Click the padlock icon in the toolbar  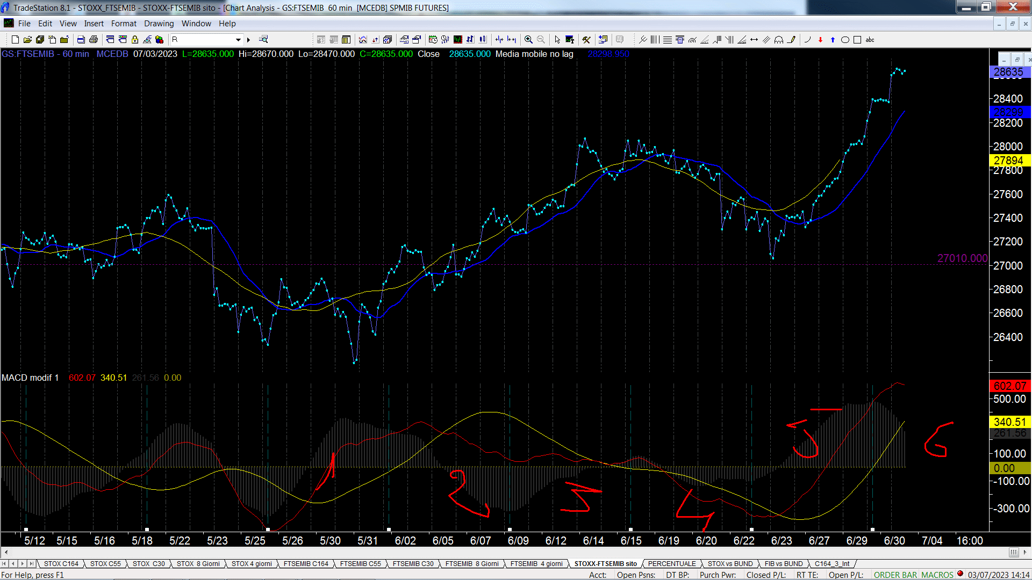[135, 40]
